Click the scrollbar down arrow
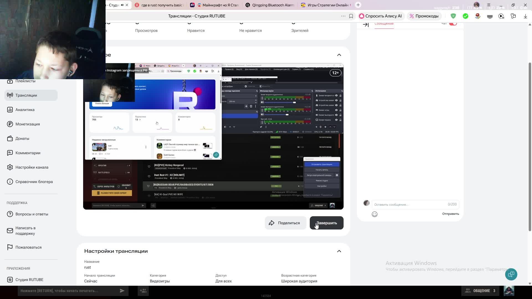The image size is (532, 299). tap(530, 283)
